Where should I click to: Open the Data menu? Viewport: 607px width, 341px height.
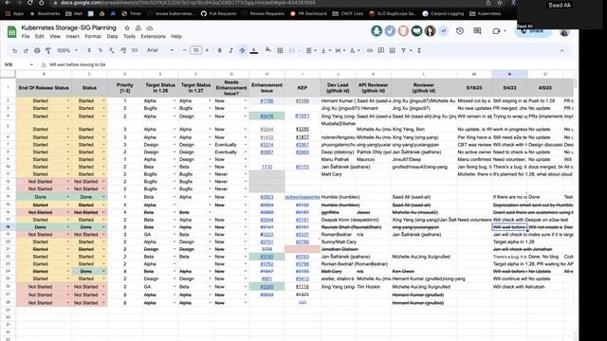[x=112, y=36]
